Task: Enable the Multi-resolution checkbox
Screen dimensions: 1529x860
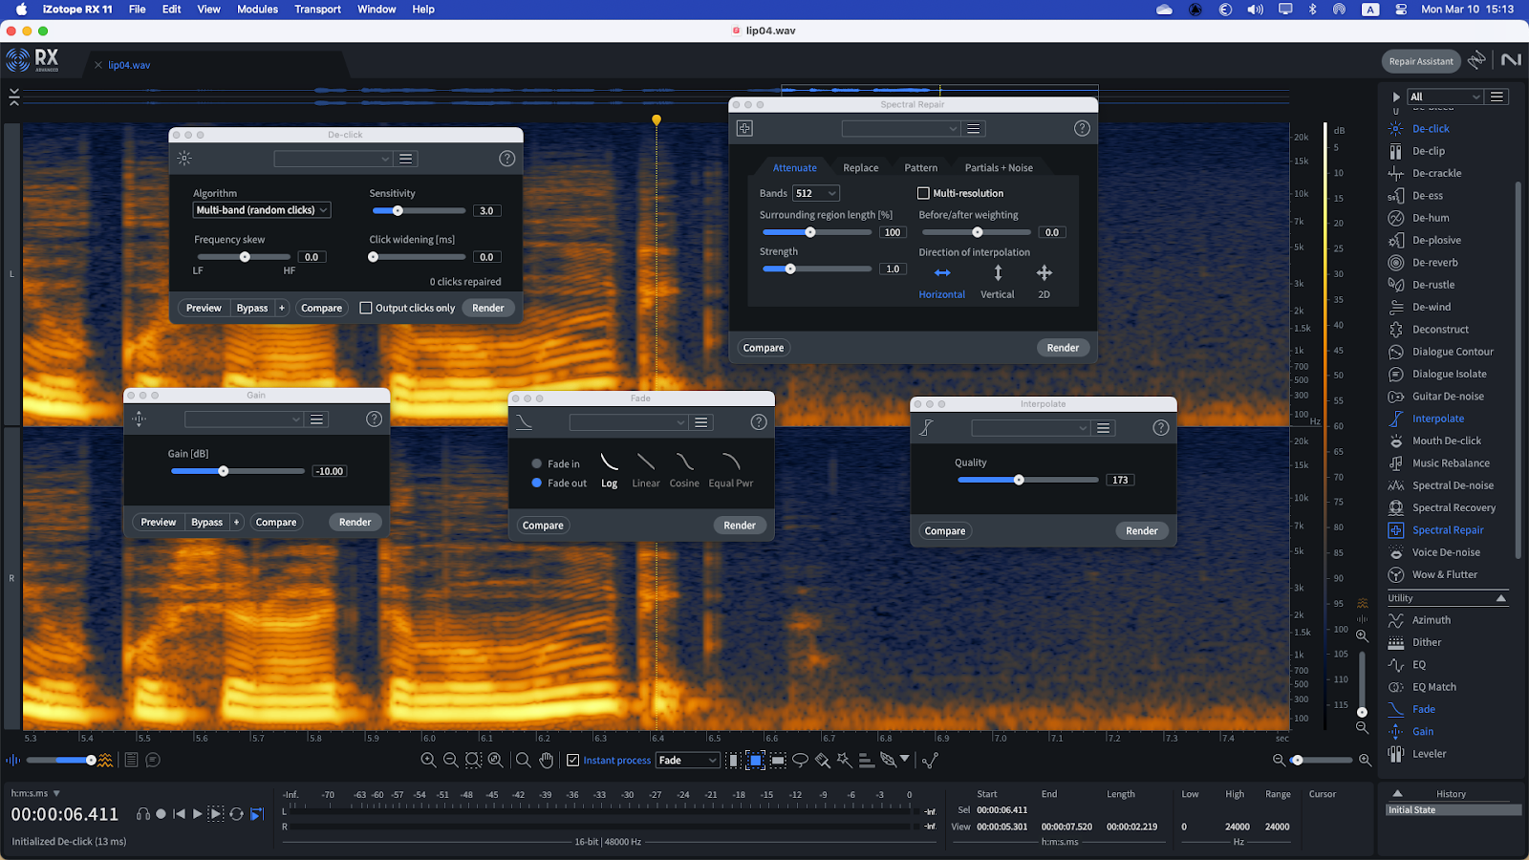Action: pos(923,193)
